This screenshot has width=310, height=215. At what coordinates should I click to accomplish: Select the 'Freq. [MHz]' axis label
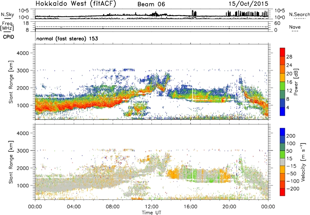click(7, 26)
